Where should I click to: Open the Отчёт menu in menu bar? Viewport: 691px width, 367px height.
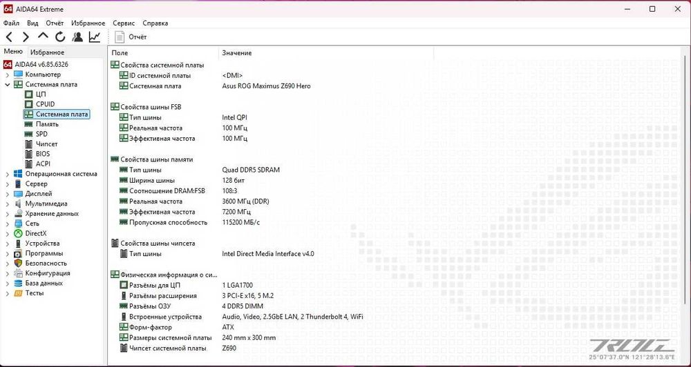click(x=55, y=23)
